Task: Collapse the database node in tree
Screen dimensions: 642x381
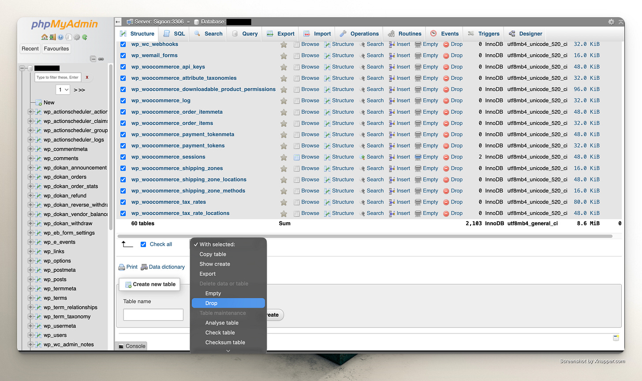Action: (22, 68)
